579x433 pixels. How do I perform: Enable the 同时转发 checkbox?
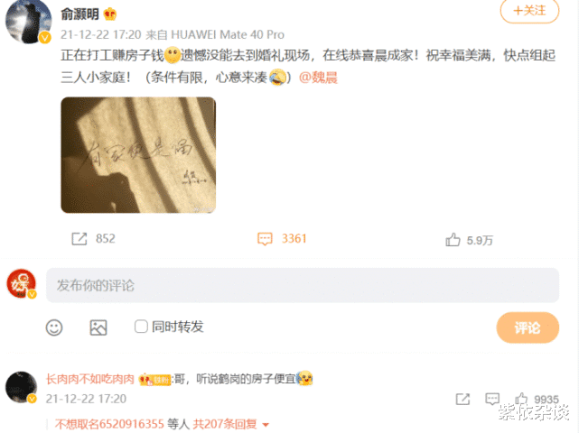(141, 327)
